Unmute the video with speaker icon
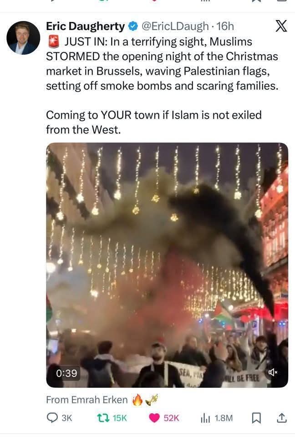 coord(273,372)
